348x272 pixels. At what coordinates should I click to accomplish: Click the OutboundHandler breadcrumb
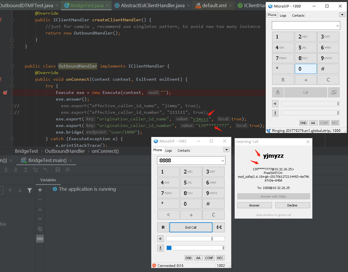pyautogui.click(x=65, y=151)
